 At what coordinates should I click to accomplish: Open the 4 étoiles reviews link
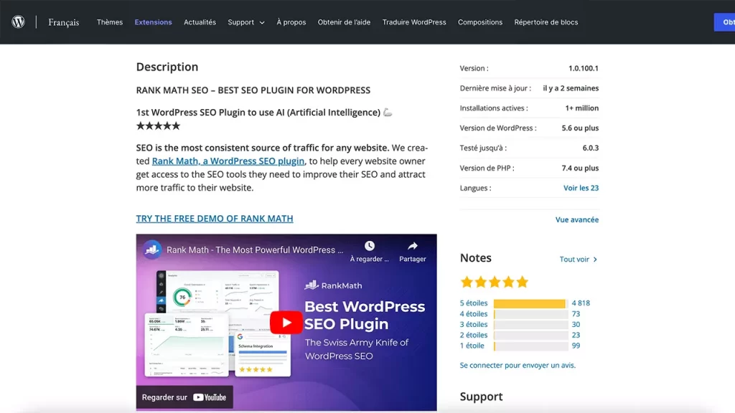pyautogui.click(x=474, y=314)
